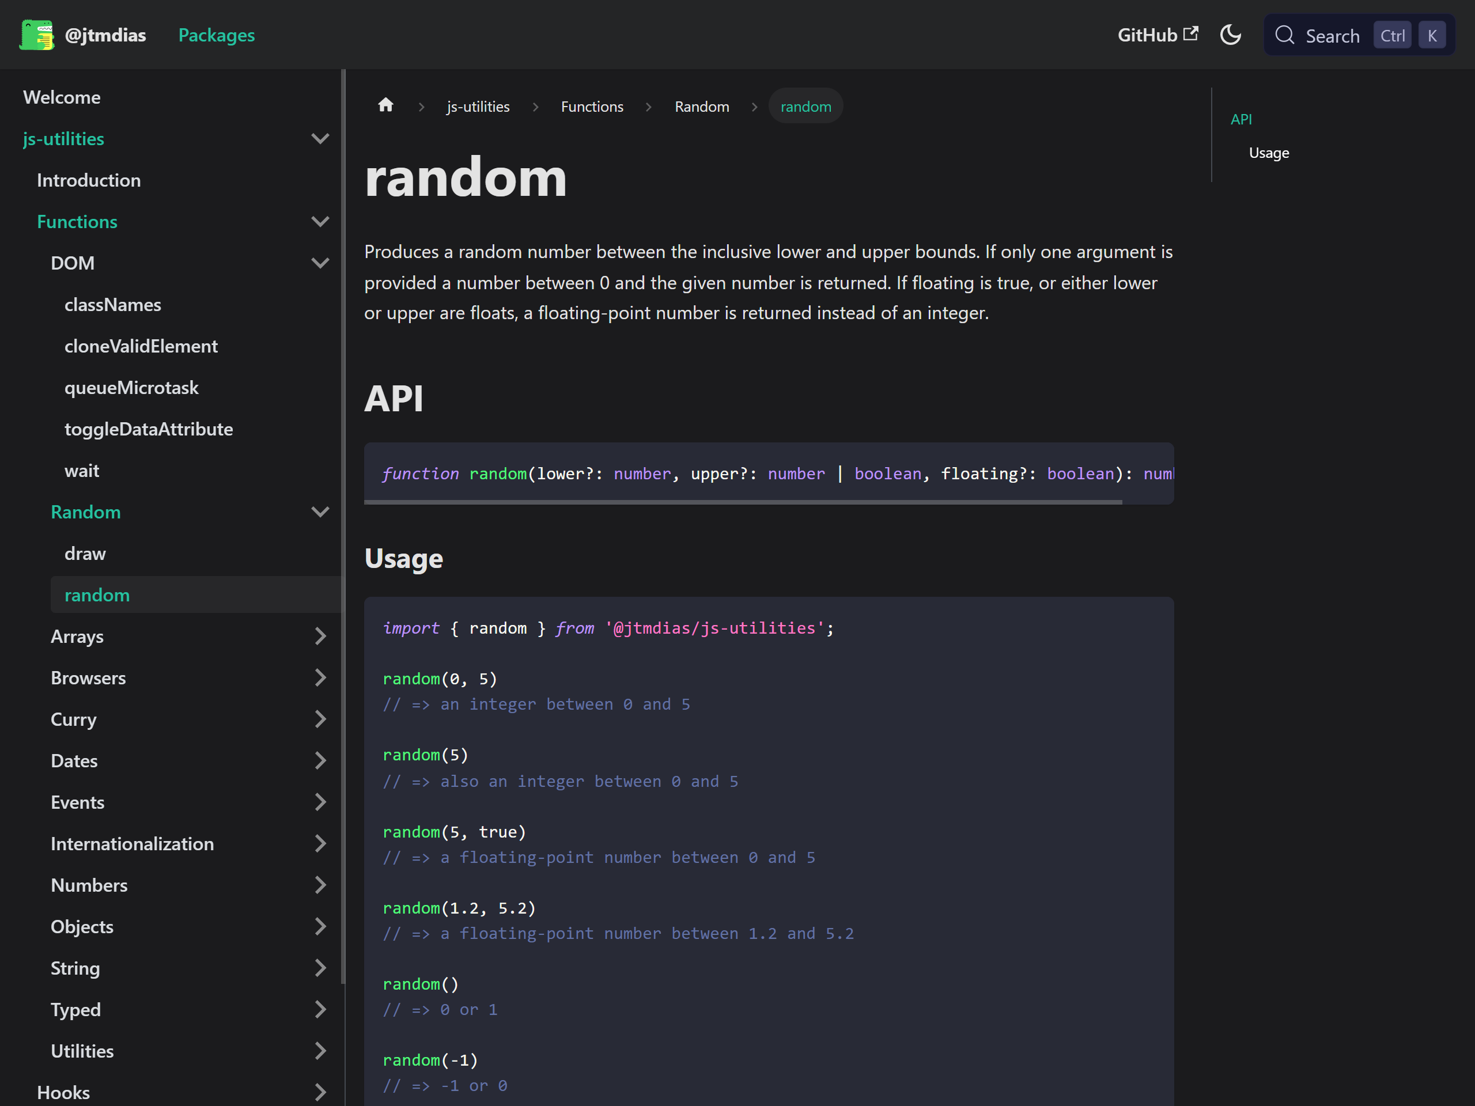The image size is (1475, 1106).
Task: Collapse the js-utilities sidebar section
Action: point(320,139)
